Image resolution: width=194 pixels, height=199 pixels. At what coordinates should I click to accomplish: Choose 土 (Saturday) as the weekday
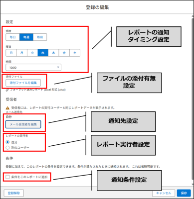[75, 53]
